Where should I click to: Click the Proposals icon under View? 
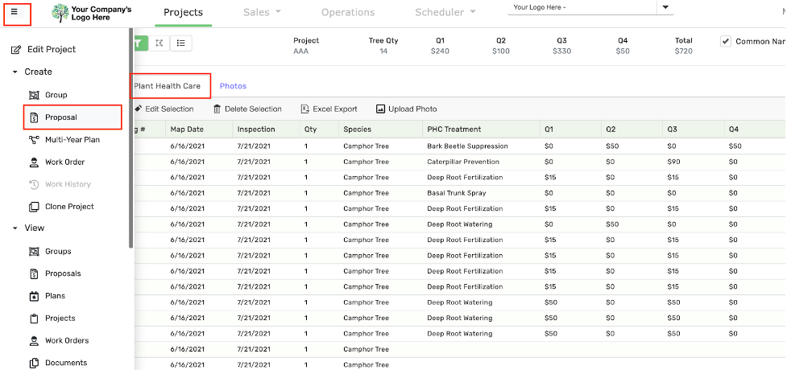point(34,273)
